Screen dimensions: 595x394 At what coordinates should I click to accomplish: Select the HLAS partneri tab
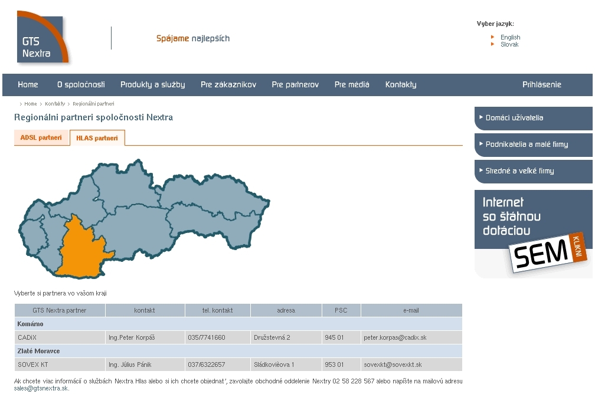[97, 138]
